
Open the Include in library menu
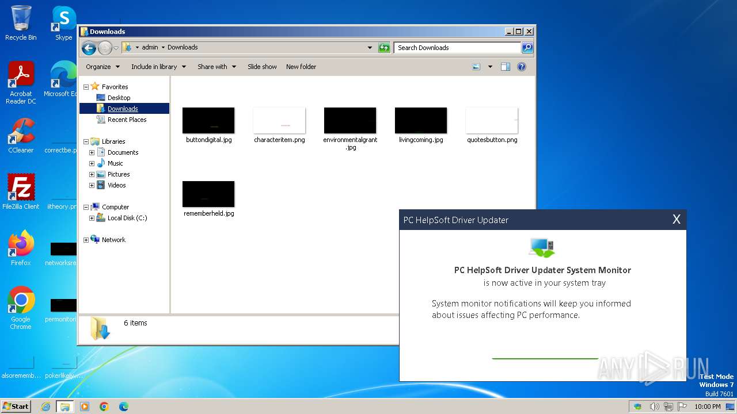pyautogui.click(x=158, y=67)
